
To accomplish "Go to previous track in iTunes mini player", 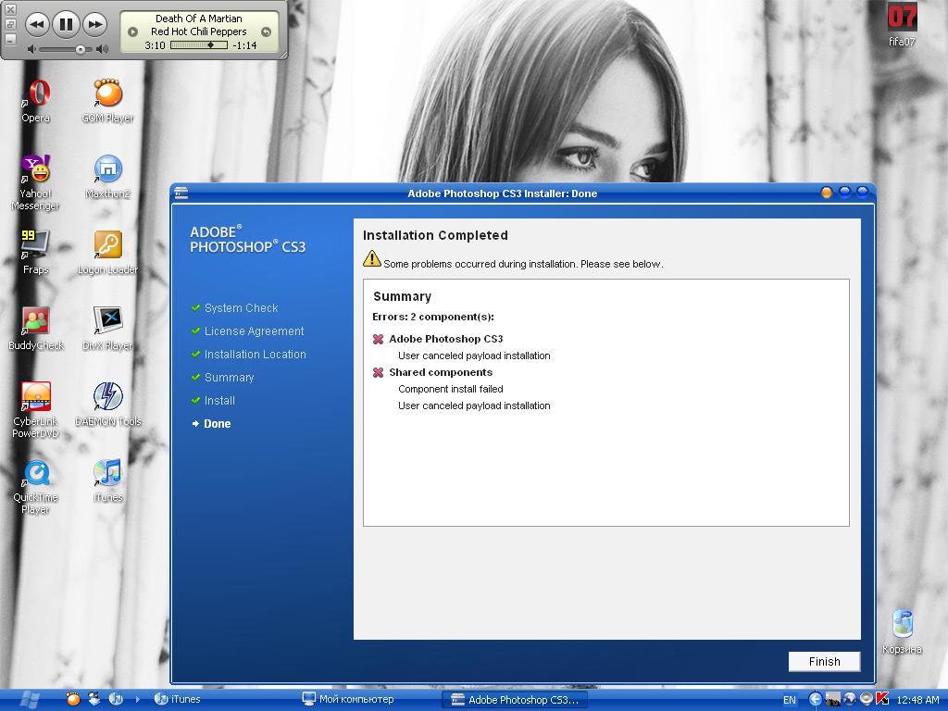I will click(x=36, y=24).
